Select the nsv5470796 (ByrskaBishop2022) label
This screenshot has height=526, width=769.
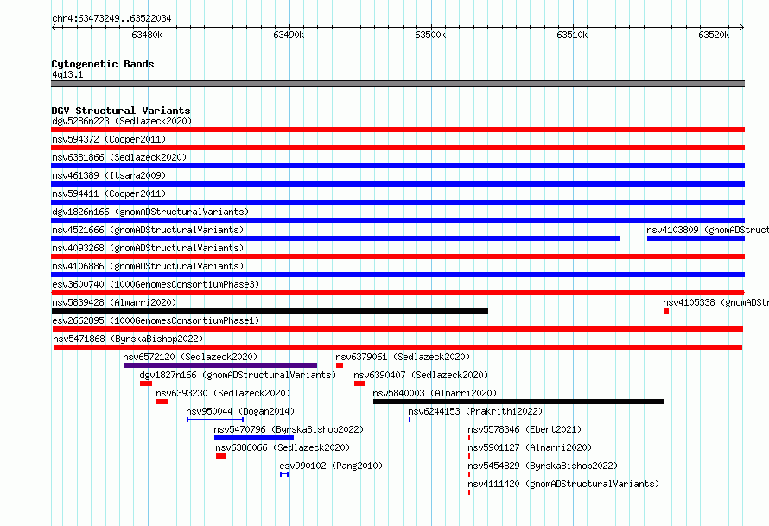coord(289,429)
